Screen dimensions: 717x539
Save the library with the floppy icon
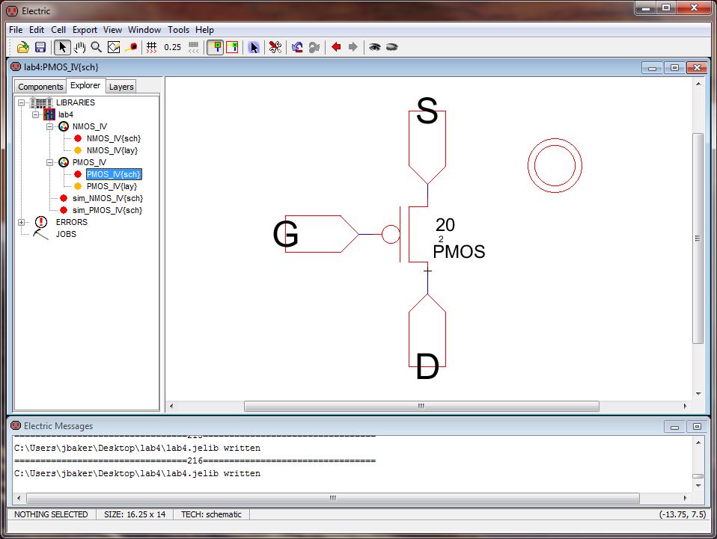pos(40,47)
